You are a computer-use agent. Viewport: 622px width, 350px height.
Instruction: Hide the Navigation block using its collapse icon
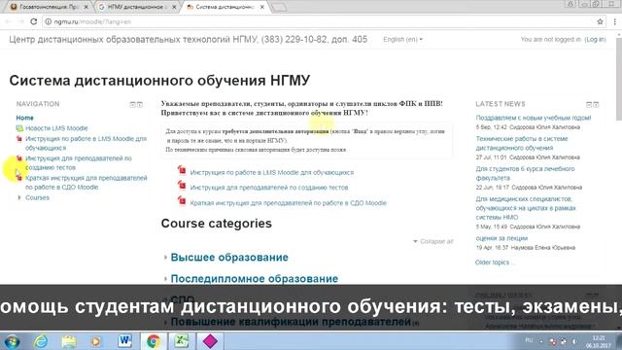pos(132,104)
